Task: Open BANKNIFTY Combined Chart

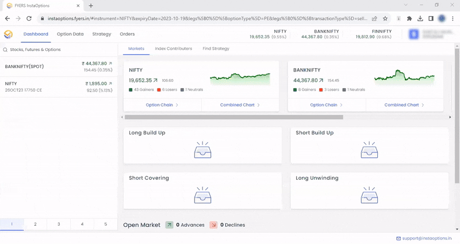Action: [404, 105]
